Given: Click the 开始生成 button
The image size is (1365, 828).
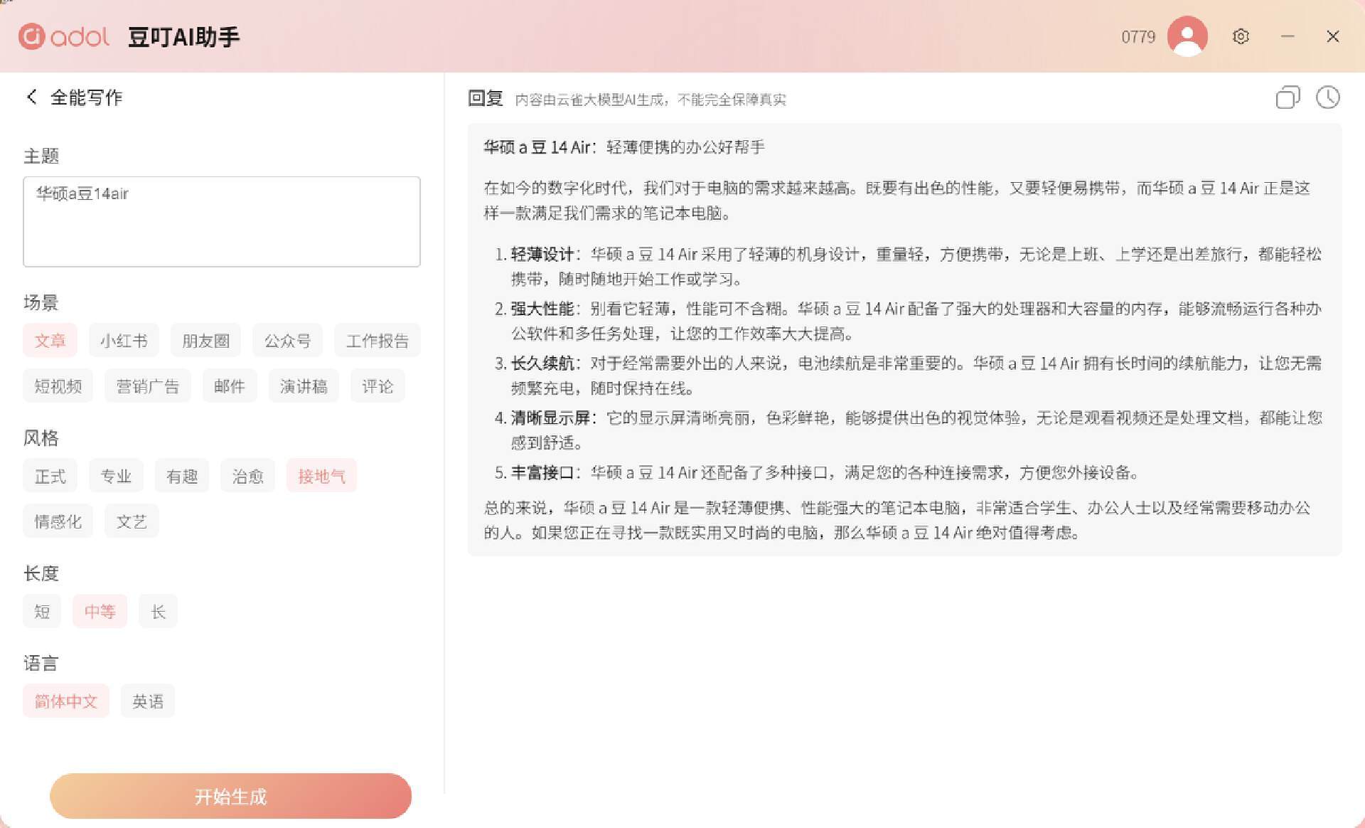Looking at the screenshot, I should tap(230, 796).
